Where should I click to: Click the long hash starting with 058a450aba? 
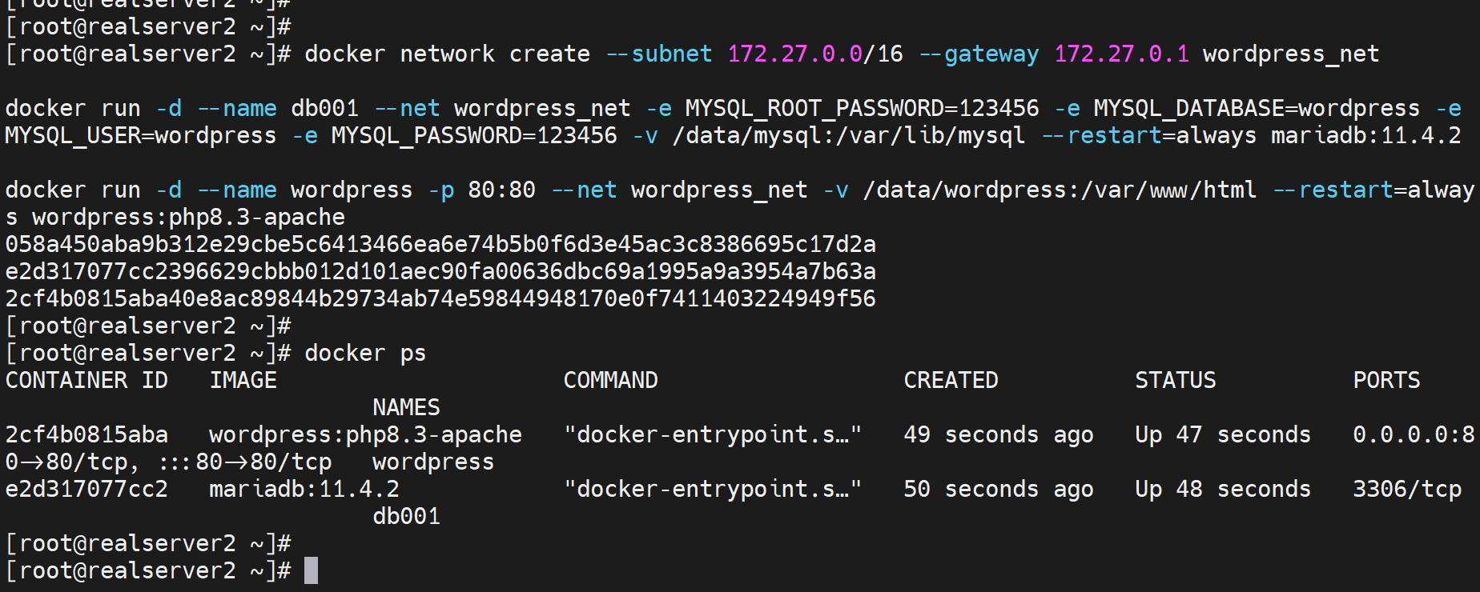coord(440,244)
